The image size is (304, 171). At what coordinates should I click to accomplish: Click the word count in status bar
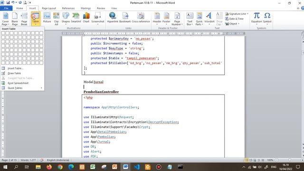[x=28, y=160]
